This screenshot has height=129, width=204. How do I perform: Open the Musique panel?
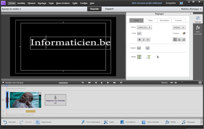(190, 122)
